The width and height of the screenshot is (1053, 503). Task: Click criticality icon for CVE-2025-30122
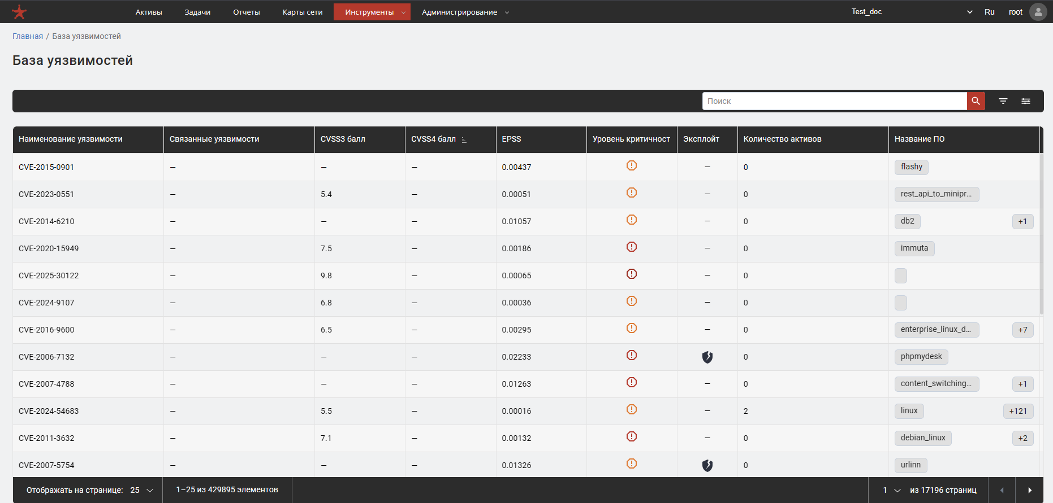[x=631, y=274]
